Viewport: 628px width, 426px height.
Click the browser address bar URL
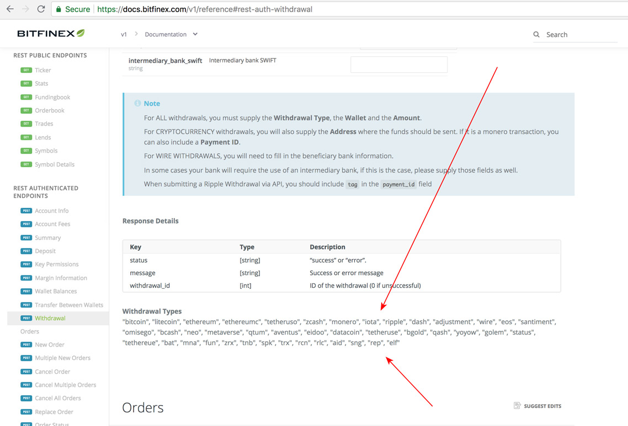[x=205, y=9]
